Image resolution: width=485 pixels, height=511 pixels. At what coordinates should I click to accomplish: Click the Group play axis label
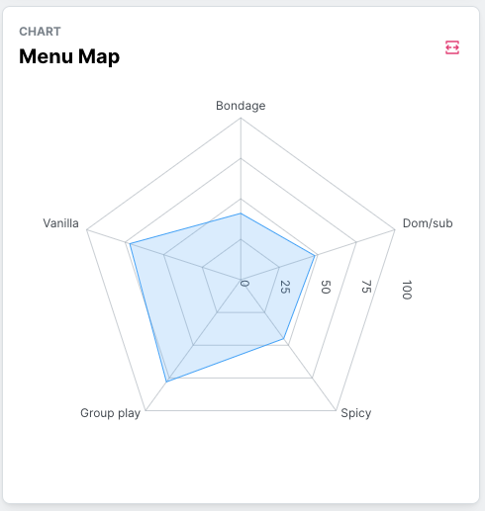pyautogui.click(x=110, y=413)
